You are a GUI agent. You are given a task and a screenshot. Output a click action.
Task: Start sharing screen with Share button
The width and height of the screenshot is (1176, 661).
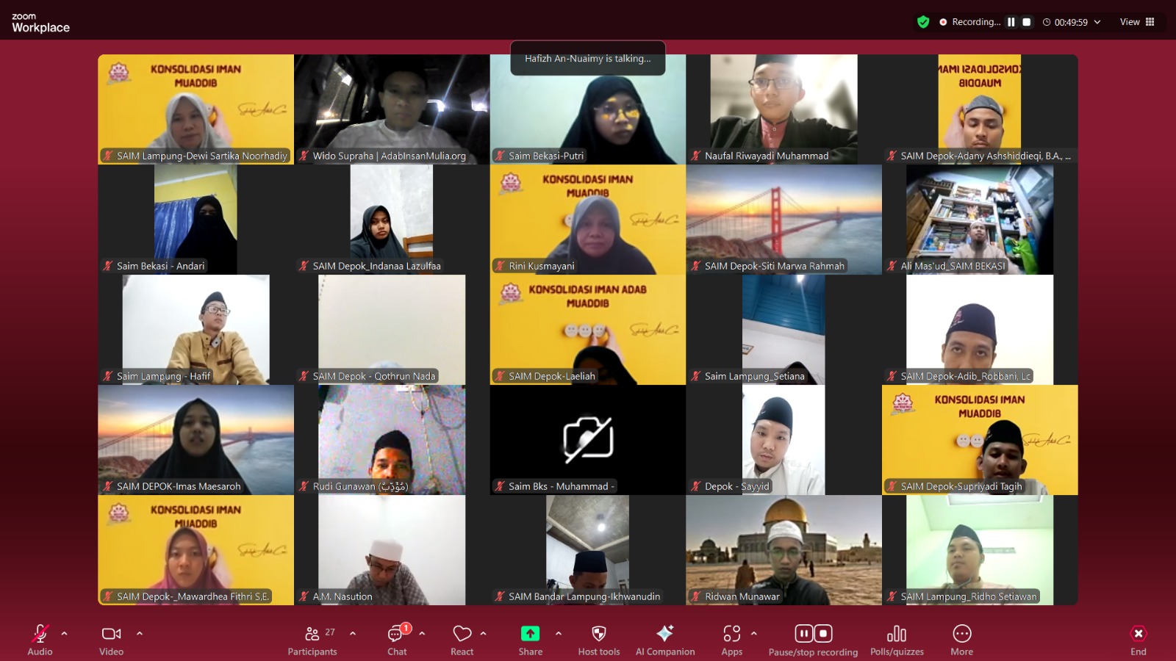click(530, 639)
